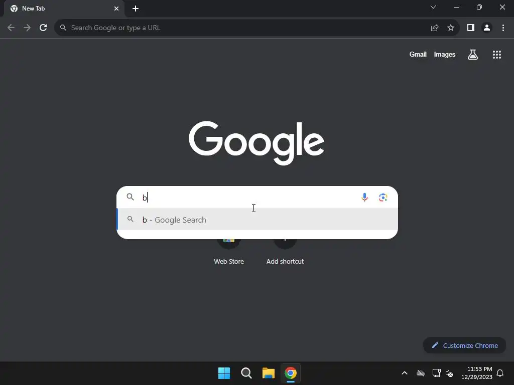Bookmark this tab with the star icon
The width and height of the screenshot is (514, 385).
coord(451,28)
